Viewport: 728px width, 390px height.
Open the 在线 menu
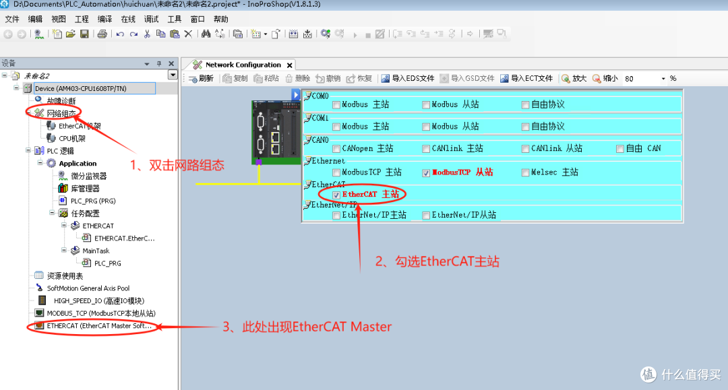point(128,19)
